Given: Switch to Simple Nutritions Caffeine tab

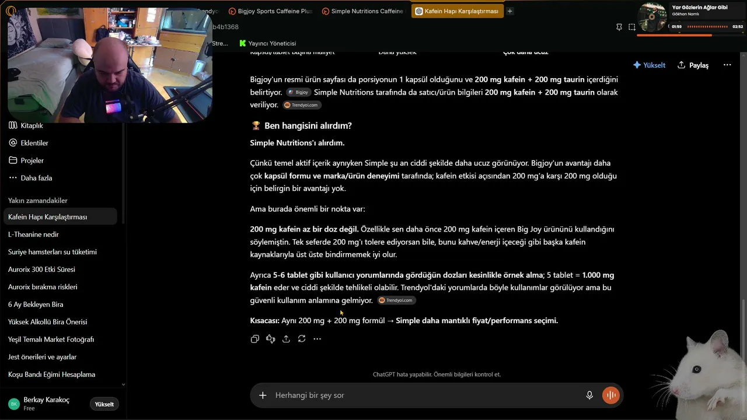Looking at the screenshot, I should [362, 11].
